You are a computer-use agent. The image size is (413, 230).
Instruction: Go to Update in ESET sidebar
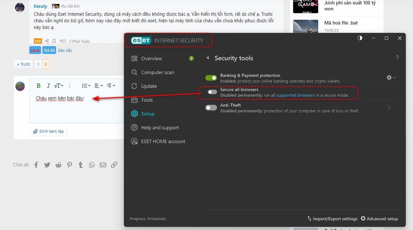pyautogui.click(x=149, y=86)
